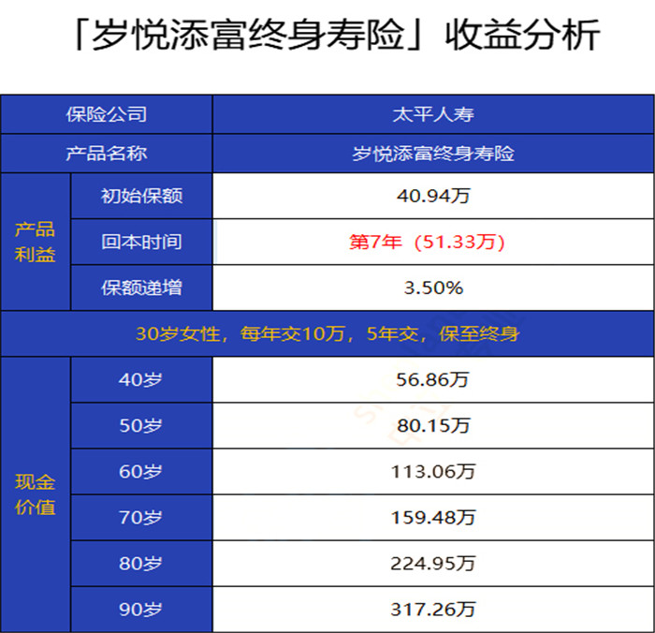Click the 60岁 row label
Image resolution: width=655 pixels, height=633 pixels.
pos(141,472)
